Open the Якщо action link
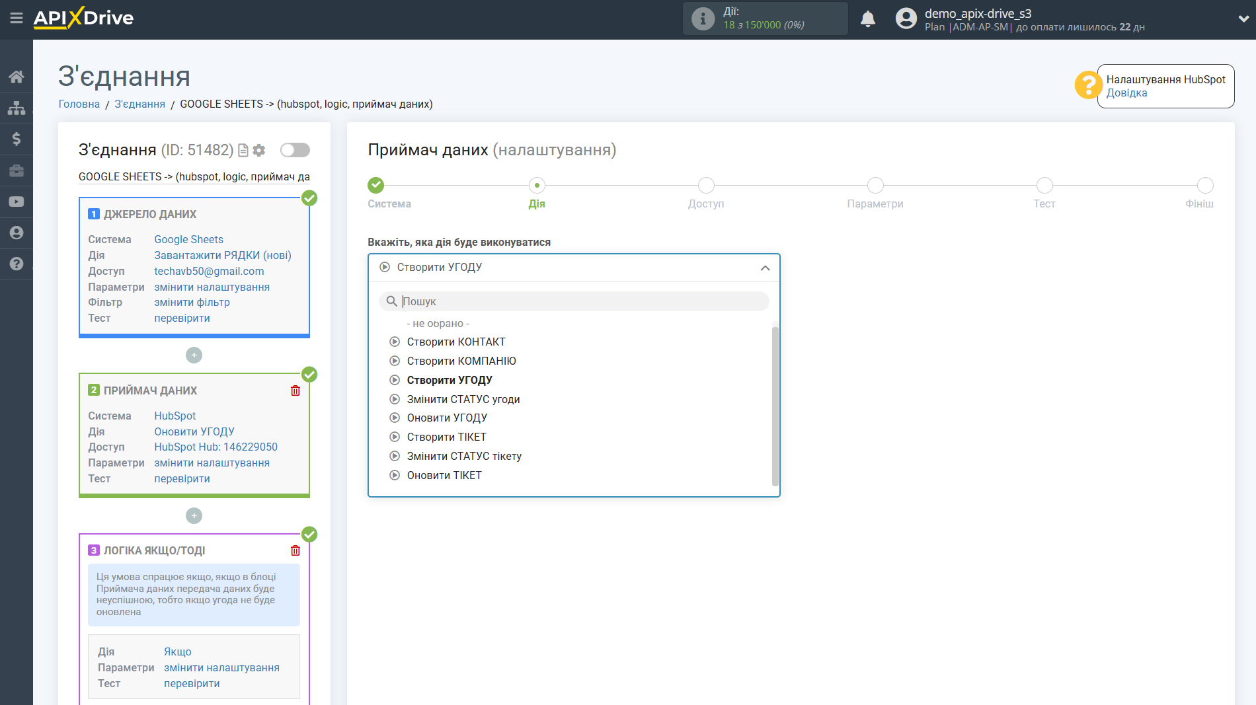This screenshot has height=705, width=1256. click(x=178, y=652)
